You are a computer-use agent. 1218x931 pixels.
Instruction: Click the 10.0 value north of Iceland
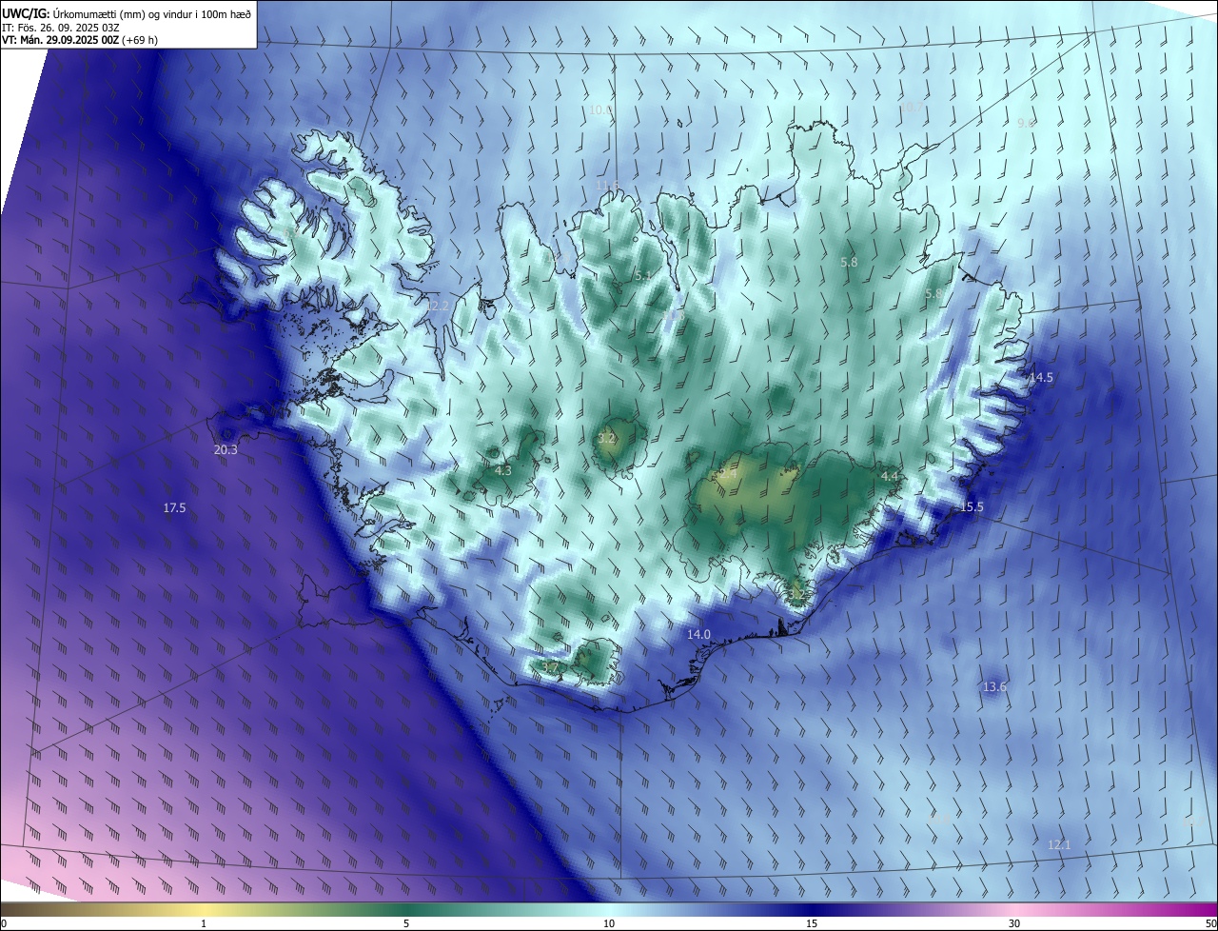tap(600, 110)
